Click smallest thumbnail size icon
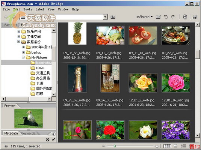Screen dimensions: 201x150 (x=103, y=146)
